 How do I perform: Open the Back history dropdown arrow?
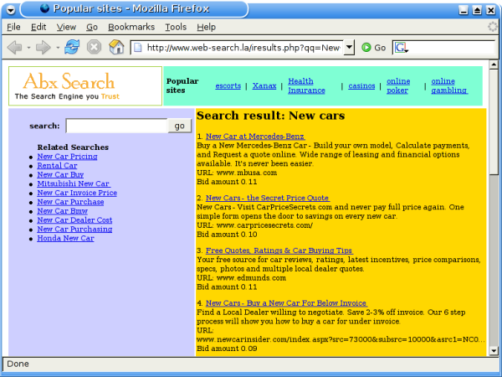point(28,48)
